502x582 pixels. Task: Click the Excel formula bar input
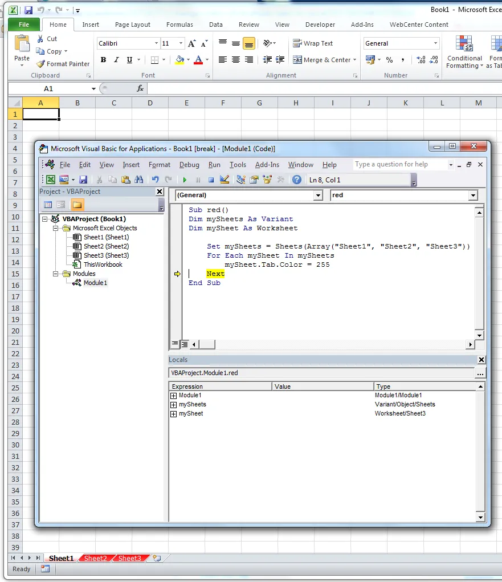[325, 89]
